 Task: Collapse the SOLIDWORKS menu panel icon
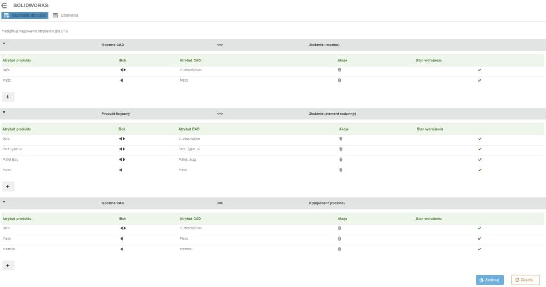point(4,5)
